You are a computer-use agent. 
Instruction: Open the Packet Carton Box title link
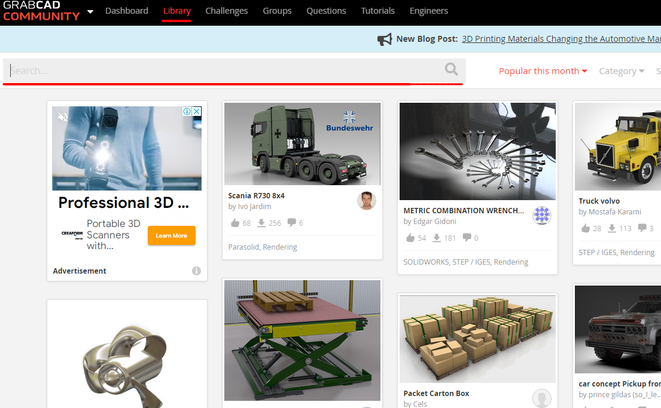(x=436, y=393)
